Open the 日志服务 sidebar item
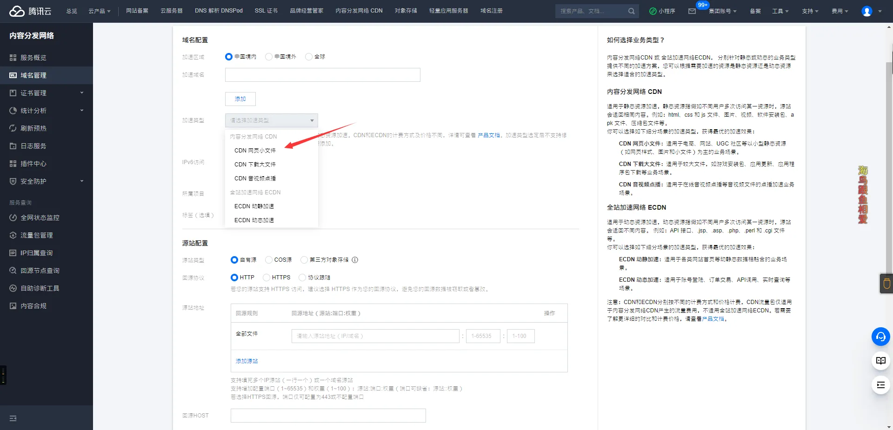Viewport: 893px width, 430px height. pos(32,146)
